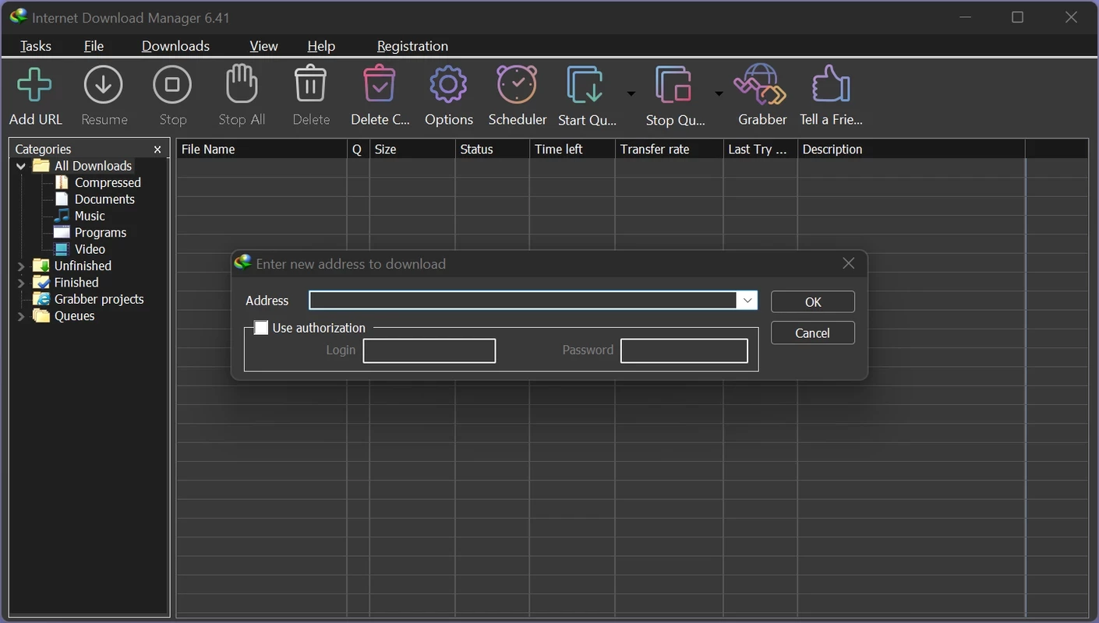Open the Downloads menu
Screen dimensions: 1099x623
[x=175, y=46]
